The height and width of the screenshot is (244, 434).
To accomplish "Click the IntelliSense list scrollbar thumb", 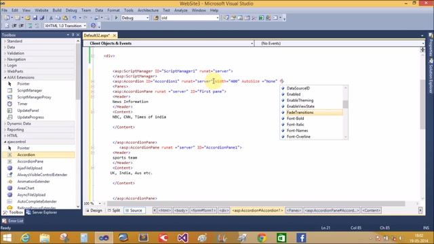I will pos(345,104).
